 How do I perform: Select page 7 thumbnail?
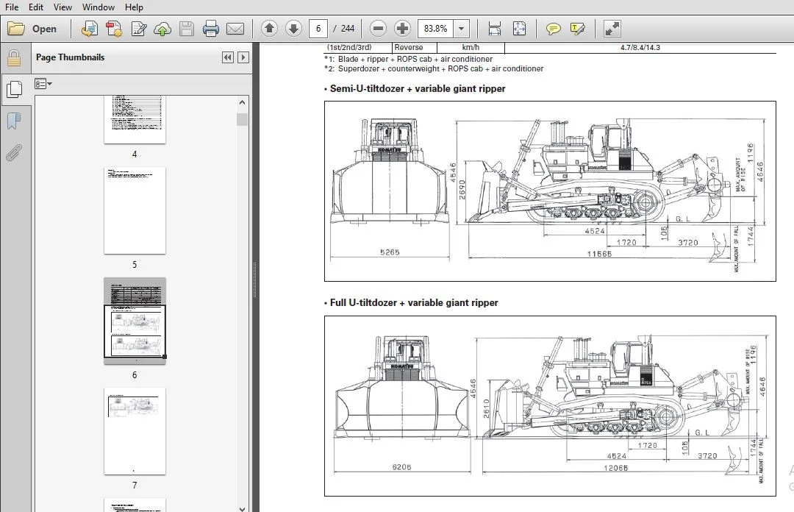coord(135,431)
